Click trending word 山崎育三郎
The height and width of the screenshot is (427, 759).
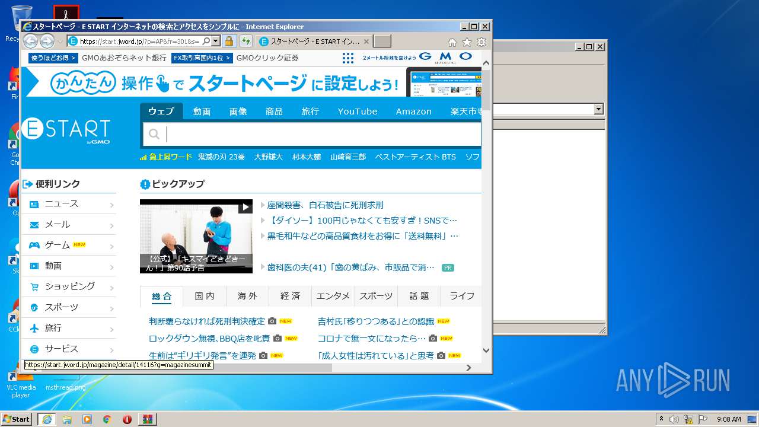(348, 157)
